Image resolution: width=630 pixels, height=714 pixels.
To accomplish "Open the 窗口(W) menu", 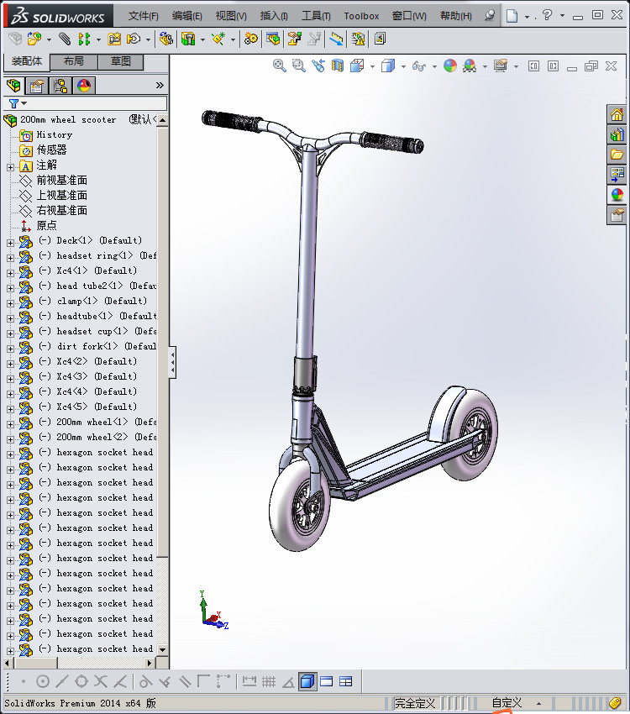I will [x=409, y=16].
